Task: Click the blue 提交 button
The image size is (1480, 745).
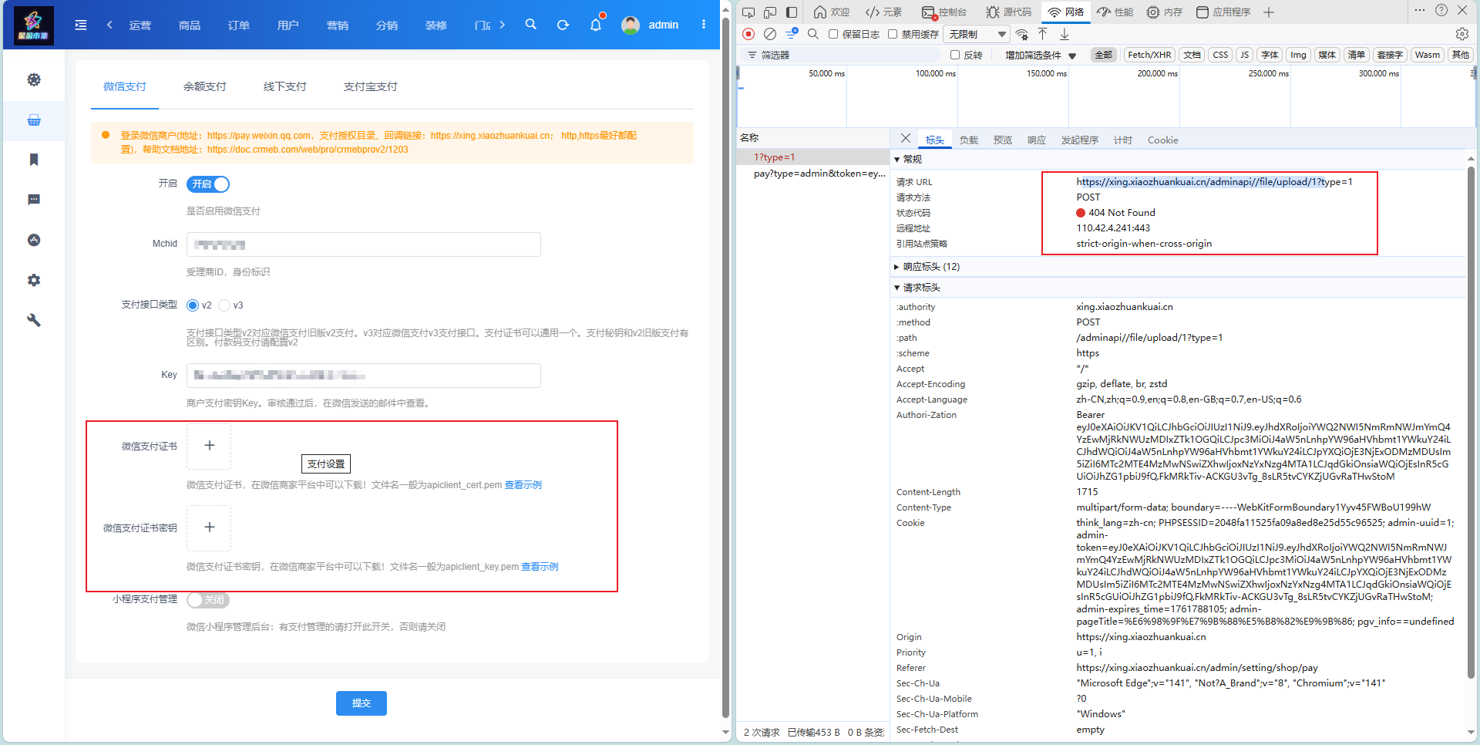Action: click(361, 703)
